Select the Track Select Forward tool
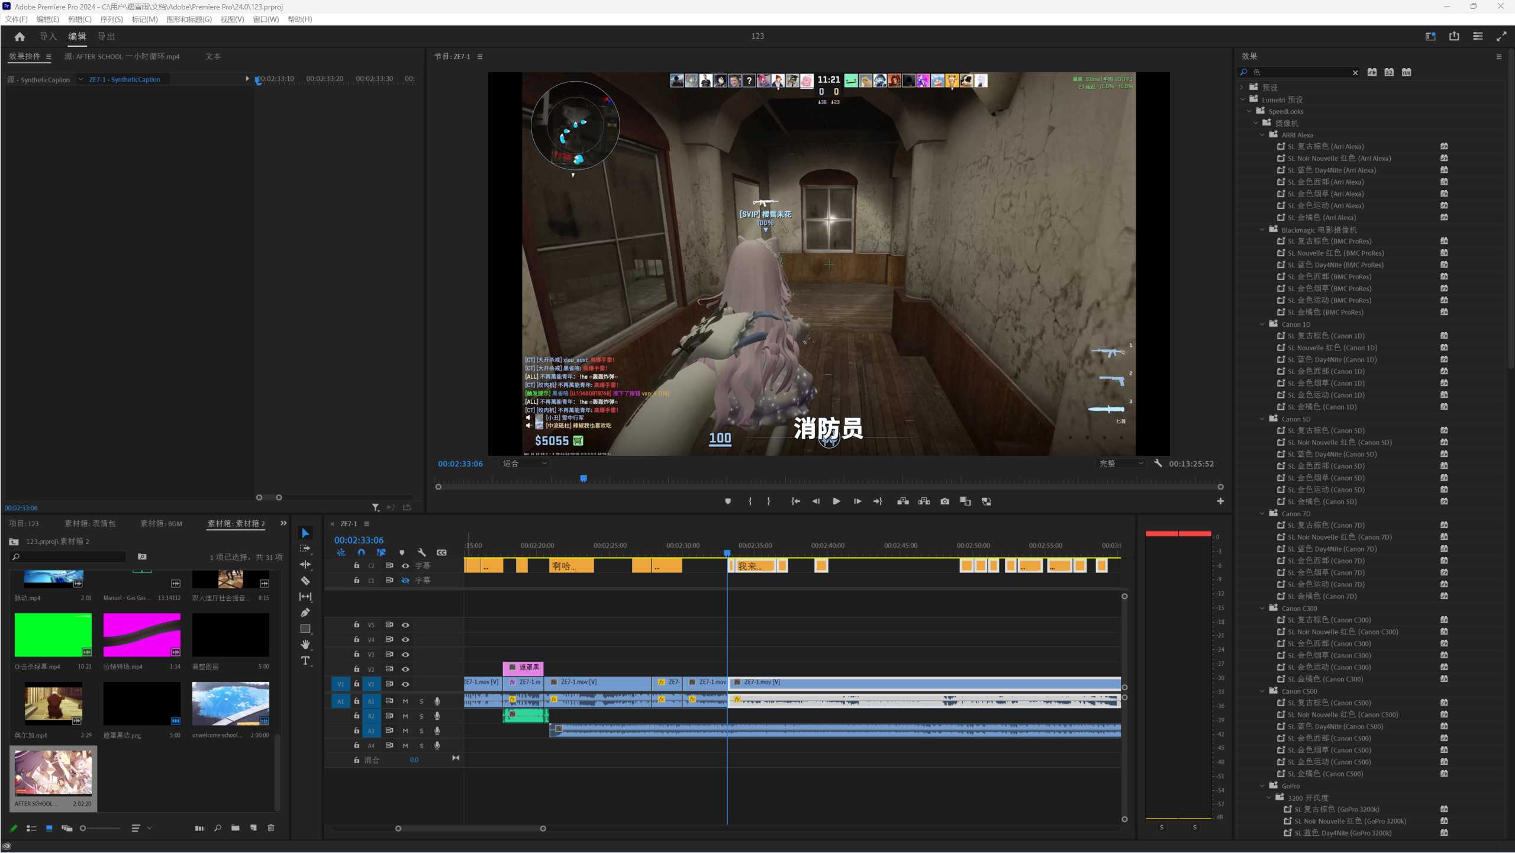 305,549
